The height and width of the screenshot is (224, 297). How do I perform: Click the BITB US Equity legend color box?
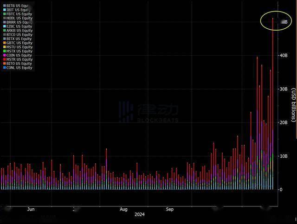tap(5, 6)
